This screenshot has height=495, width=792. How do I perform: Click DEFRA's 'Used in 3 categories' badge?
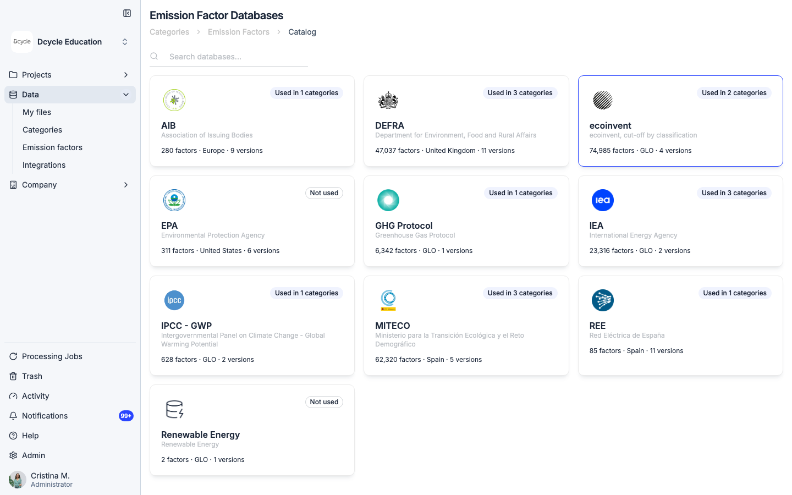(x=520, y=93)
